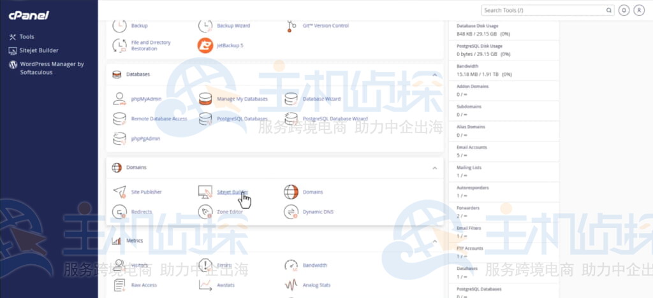Viewport: 653px width, 298px height.
Task: Open Git Version Control icon
Action: coord(291,25)
